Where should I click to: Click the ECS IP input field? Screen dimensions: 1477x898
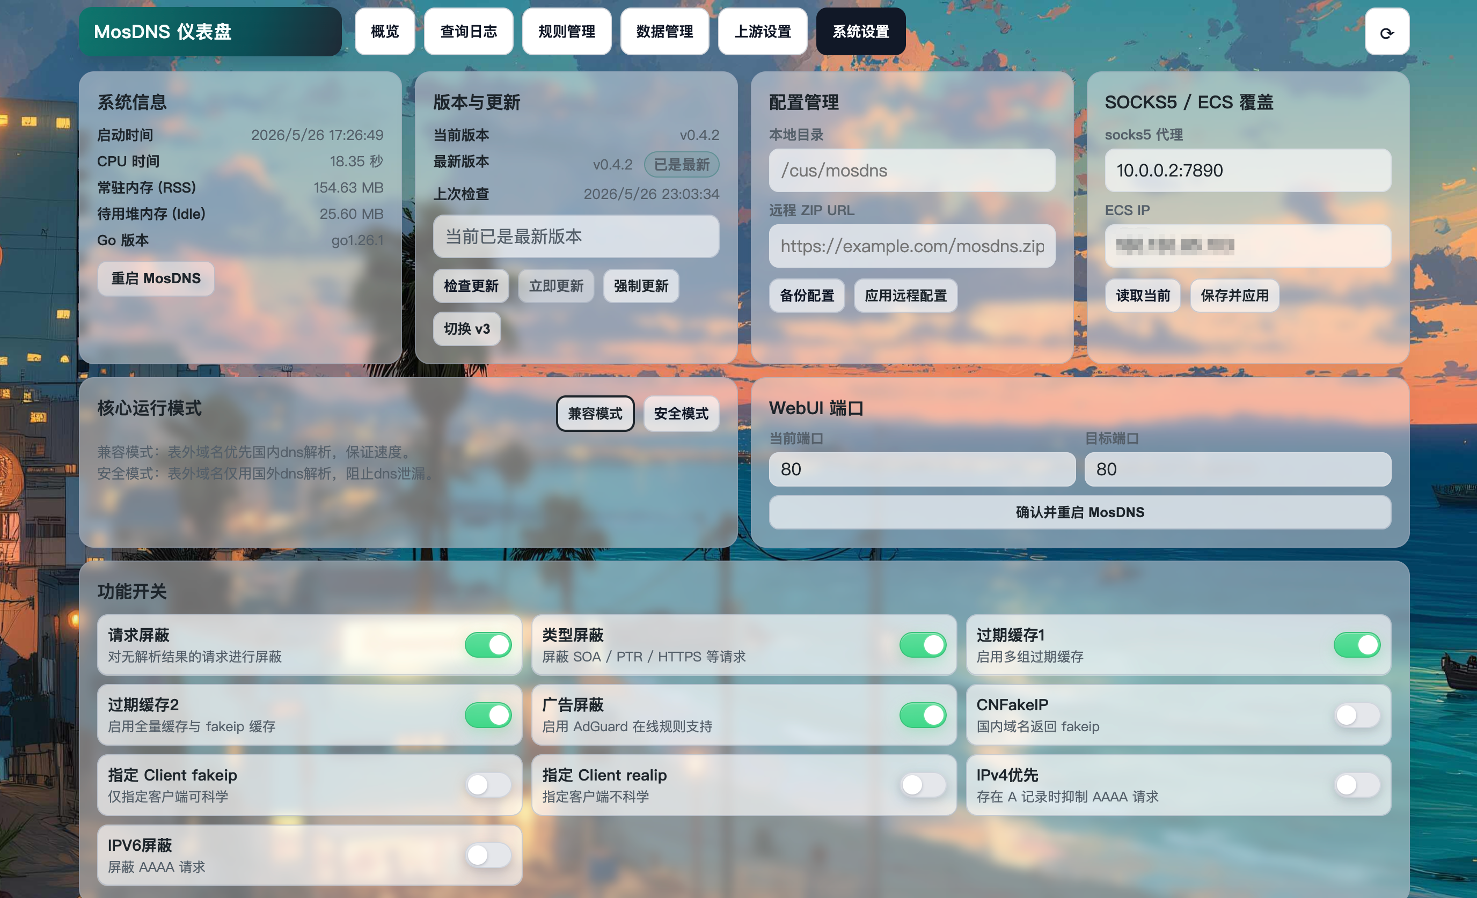point(1248,246)
